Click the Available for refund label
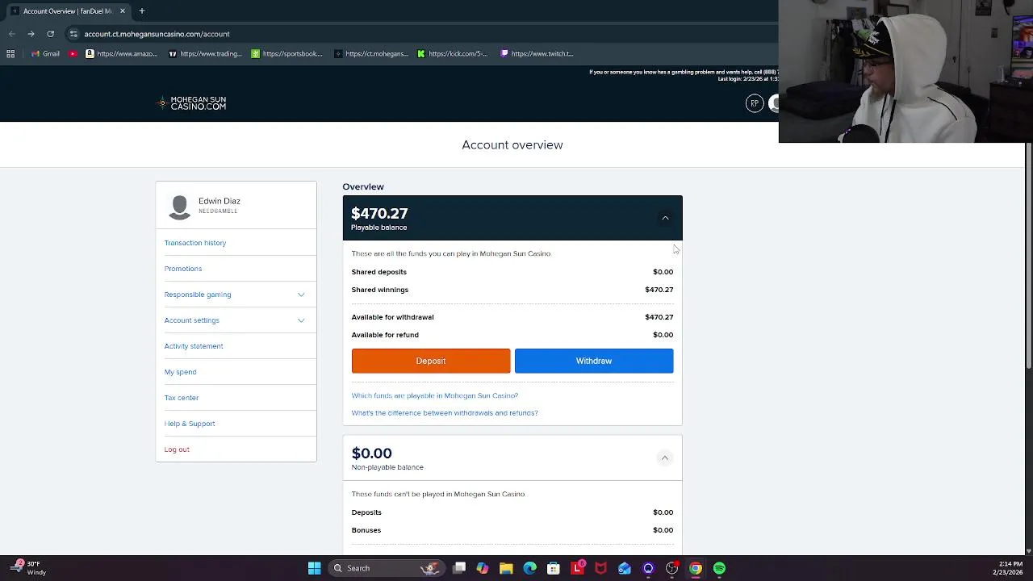Screen dimensions: 1033x581 385,335
